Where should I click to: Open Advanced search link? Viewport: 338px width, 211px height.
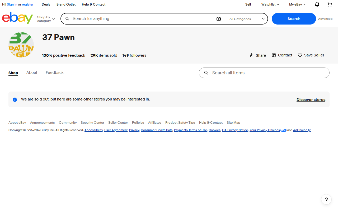coord(325,19)
